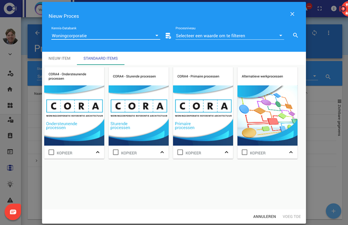Image resolution: width=348 pixels, height=225 pixels.
Task: Click the red notification badge in top bar
Action: click(x=309, y=7)
